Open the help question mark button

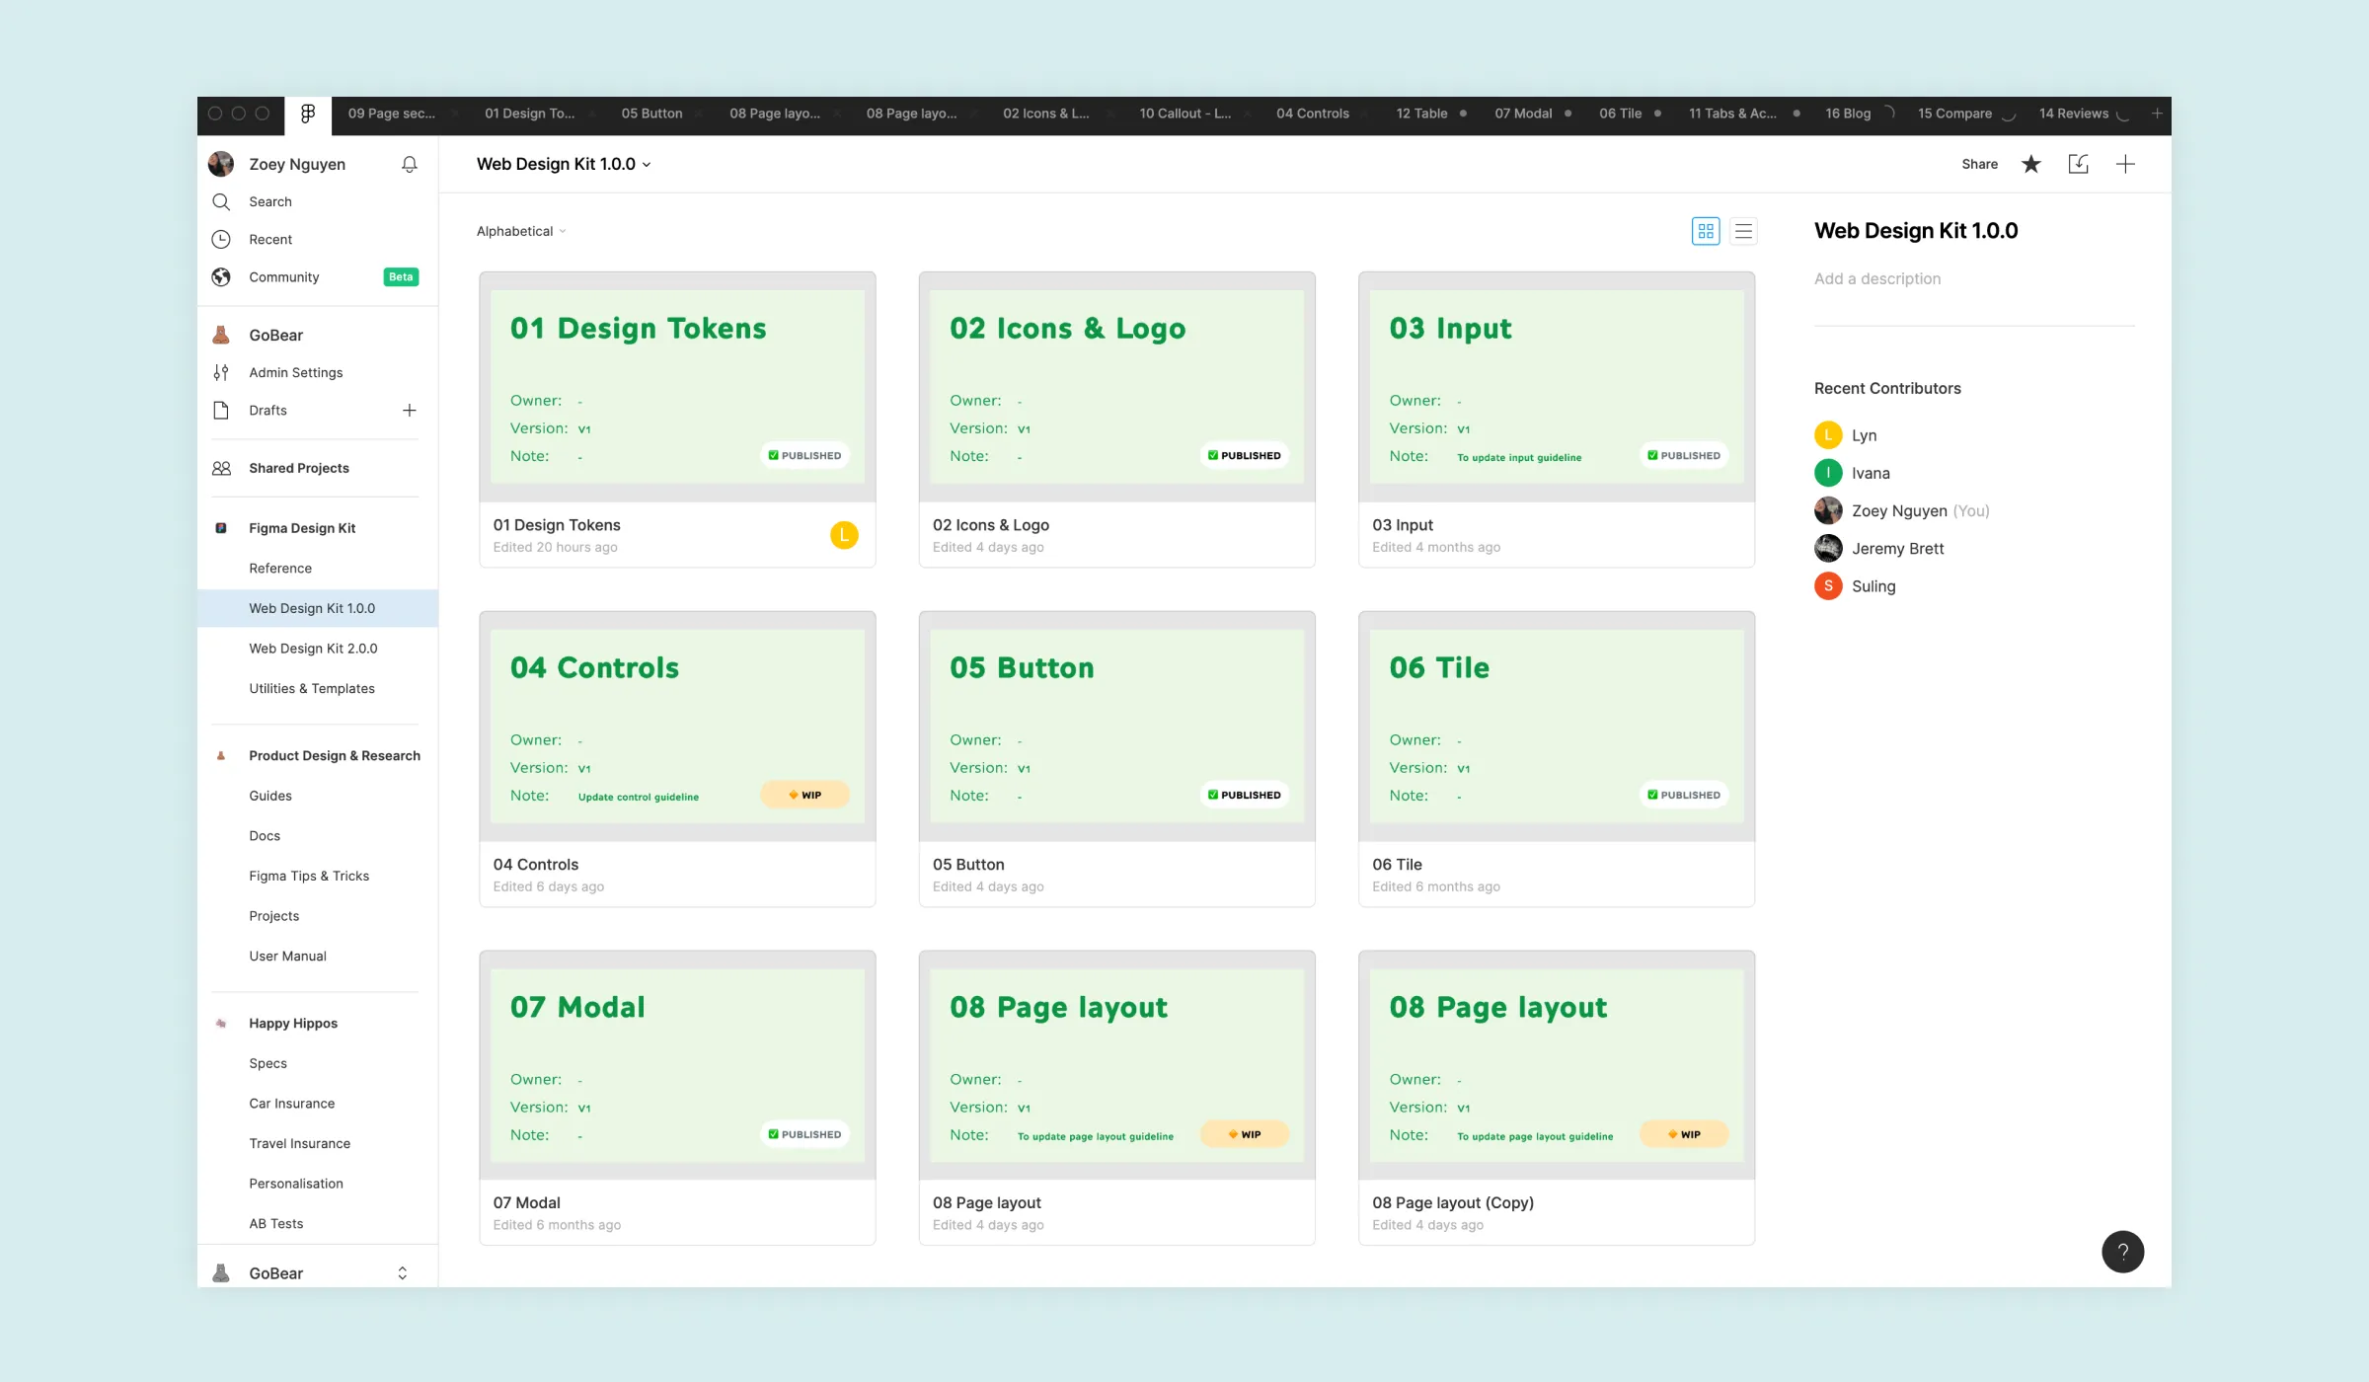pos(2122,1252)
